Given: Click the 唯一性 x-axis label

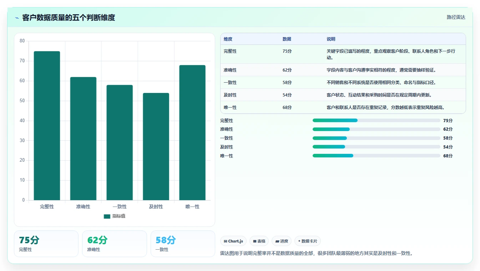Looking at the screenshot, I should point(192,207).
